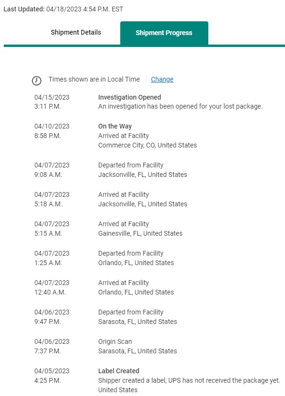Select the Shipment Progress tab
The width and height of the screenshot is (285, 396).
(164, 33)
